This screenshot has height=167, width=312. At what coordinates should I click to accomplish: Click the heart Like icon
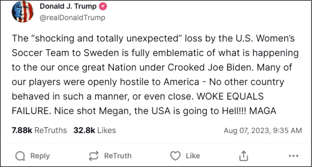coord(175,156)
